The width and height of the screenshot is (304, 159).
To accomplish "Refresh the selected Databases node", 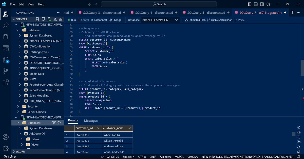I will (x=59, y=123).
